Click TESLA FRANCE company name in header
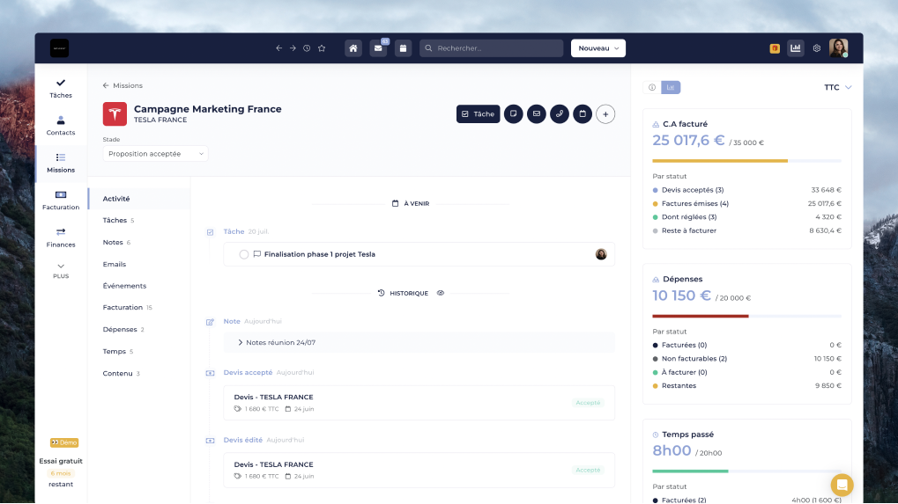The height and width of the screenshot is (504, 898). [x=160, y=120]
